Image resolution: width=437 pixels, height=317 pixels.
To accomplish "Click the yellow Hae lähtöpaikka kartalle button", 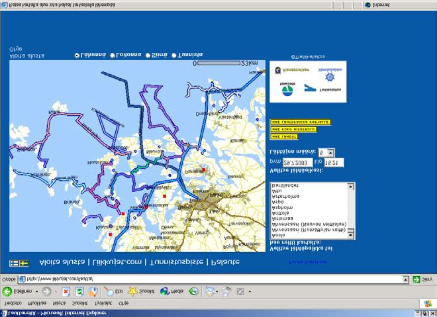I will [x=301, y=122].
